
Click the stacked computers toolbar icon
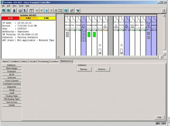point(71,10)
